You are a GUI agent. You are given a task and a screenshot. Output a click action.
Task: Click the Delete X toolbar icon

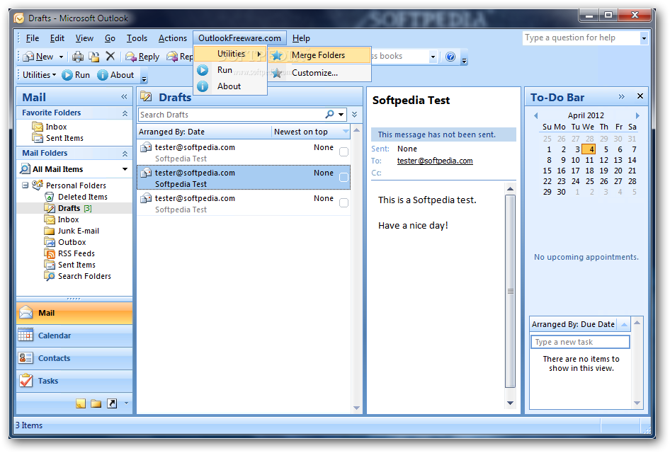[x=110, y=56]
